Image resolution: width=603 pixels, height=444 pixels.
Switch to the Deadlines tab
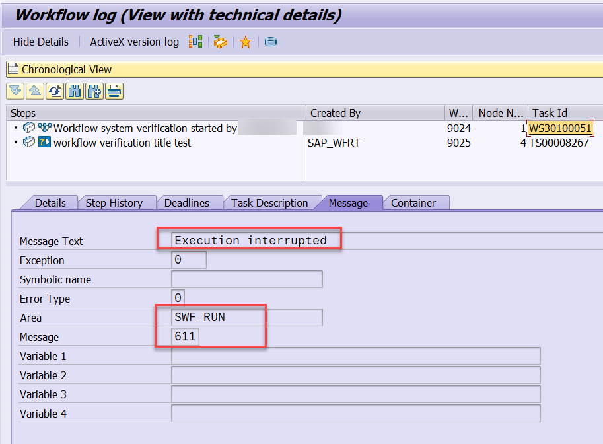point(187,203)
